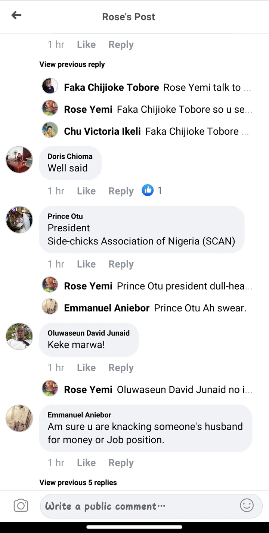Open Oluwaseun David Junaid's name link
Image resolution: width=269 pixels, height=533 pixels.
(x=89, y=333)
